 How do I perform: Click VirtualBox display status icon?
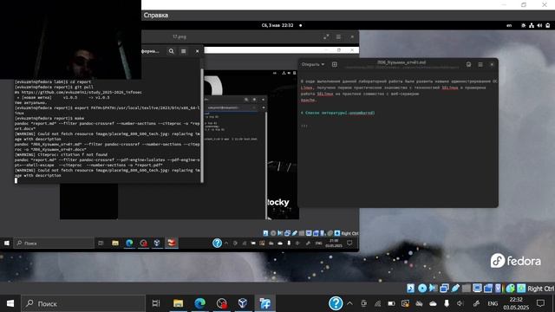coord(477,289)
